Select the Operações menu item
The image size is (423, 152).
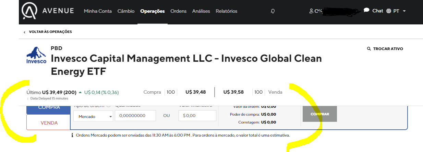point(153,11)
